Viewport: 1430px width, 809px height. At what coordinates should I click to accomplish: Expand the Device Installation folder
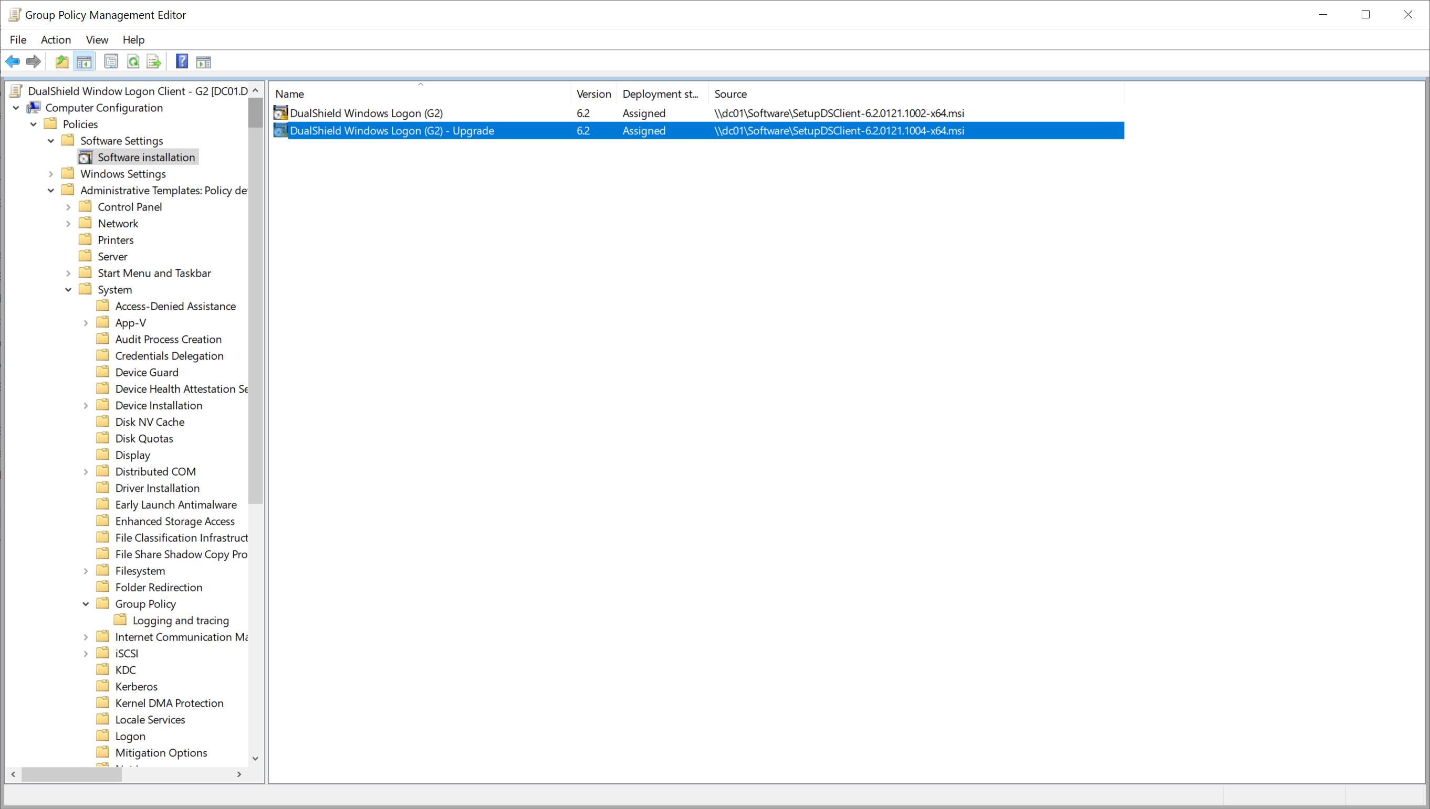pos(86,406)
